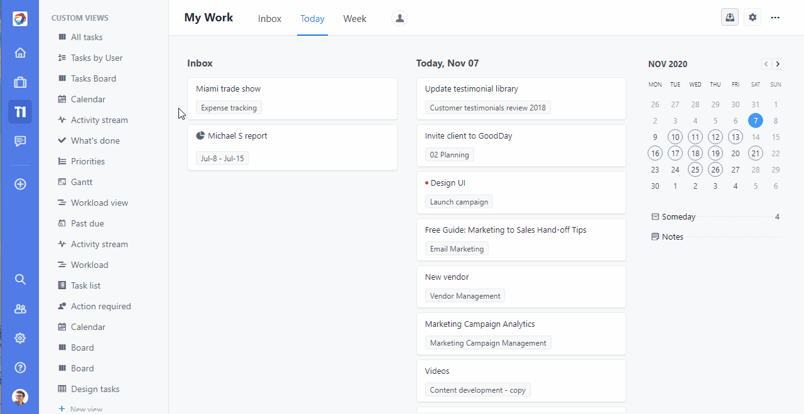804x414 pixels.
Task: Select November 17 in the calendar
Action: point(675,153)
